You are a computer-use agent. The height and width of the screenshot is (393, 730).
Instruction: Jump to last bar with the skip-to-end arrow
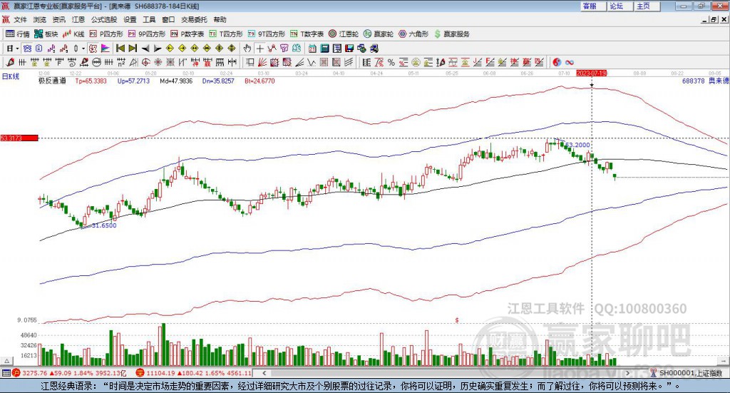pos(133,49)
